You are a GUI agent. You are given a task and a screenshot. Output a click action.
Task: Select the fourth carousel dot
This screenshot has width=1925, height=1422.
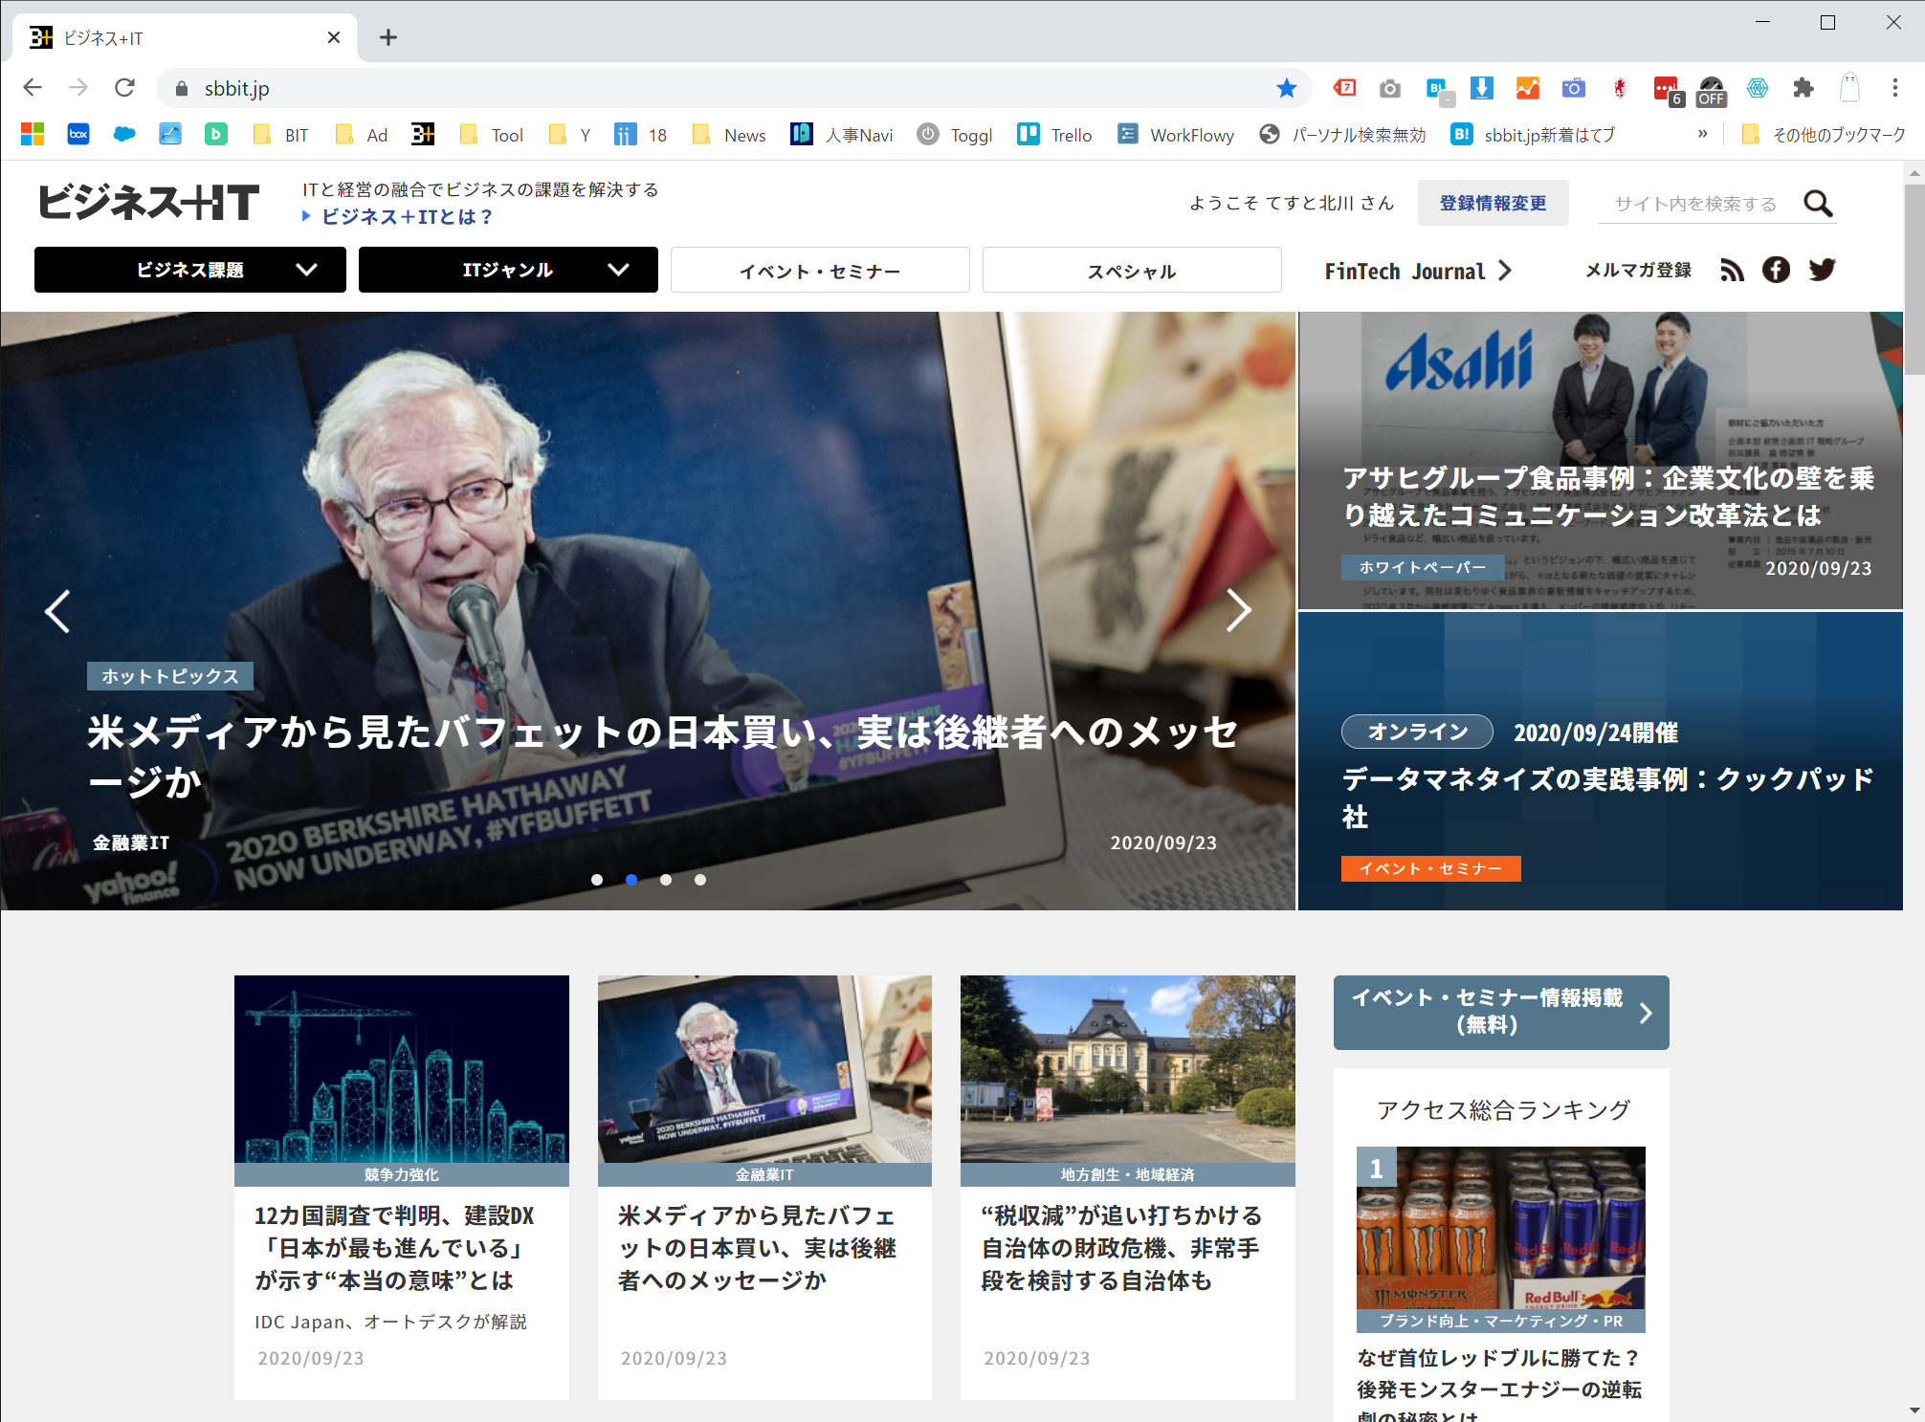pyautogui.click(x=700, y=880)
